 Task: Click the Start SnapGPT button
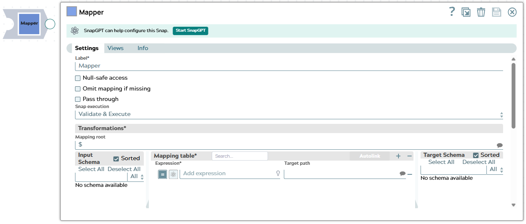coord(190,31)
